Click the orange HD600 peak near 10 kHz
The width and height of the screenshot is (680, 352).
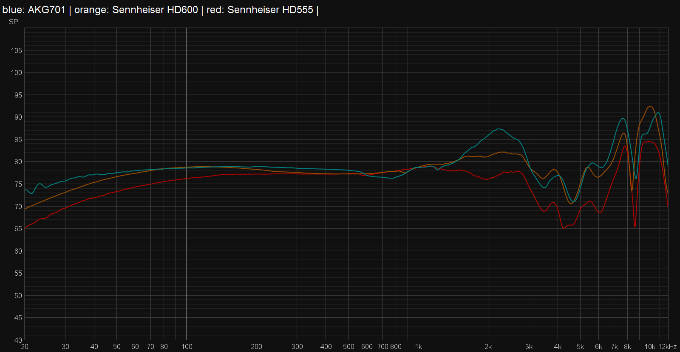point(650,107)
